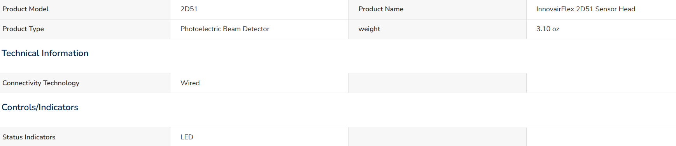Select Photoelectric Beam Detector value
Viewport: 676px width, 146px height.
(x=225, y=29)
